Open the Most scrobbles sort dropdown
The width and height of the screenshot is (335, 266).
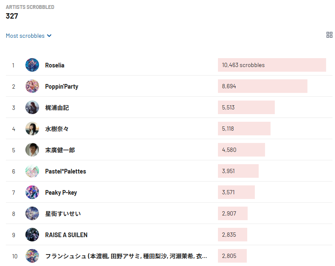tap(29, 36)
